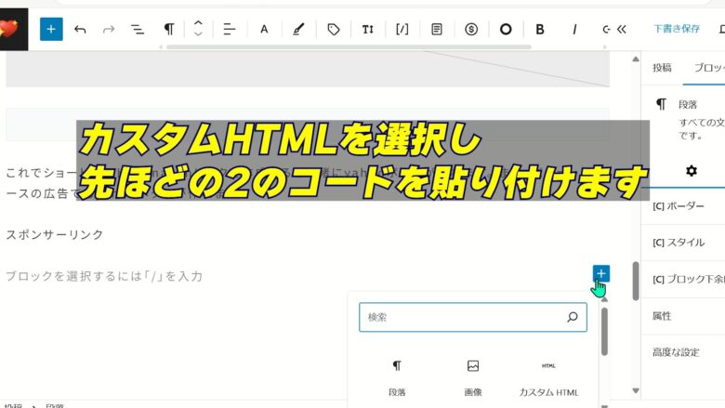Toggle bold formatting

click(x=540, y=29)
